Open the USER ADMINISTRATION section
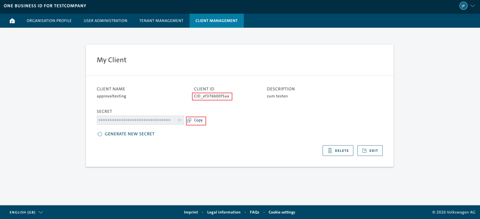Image resolution: width=480 pixels, height=219 pixels. click(105, 21)
